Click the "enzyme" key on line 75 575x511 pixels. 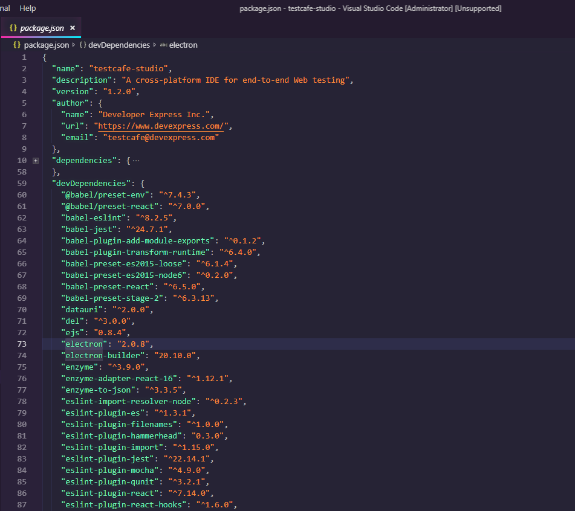80,367
